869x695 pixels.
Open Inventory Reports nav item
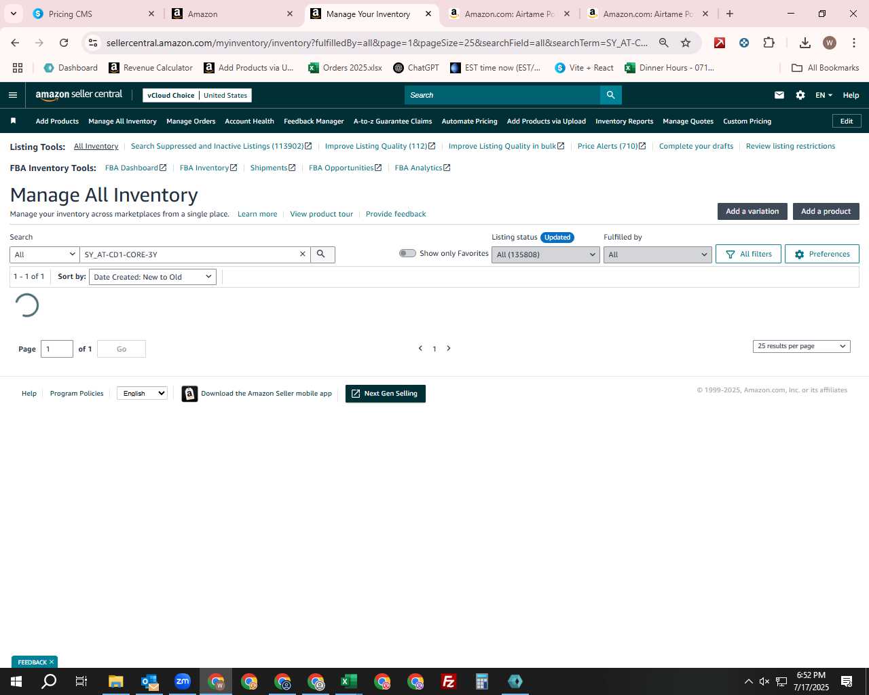coord(624,121)
